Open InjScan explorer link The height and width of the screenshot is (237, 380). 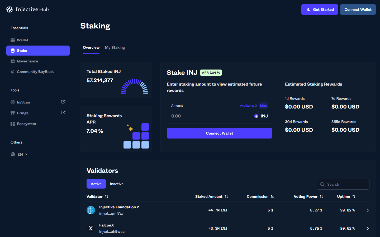pos(23,102)
